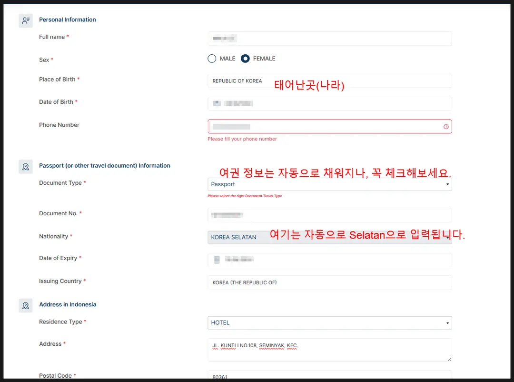Screen dimensions: 514x382
Task: Grab the Address textarea resize handle
Action: pos(449,359)
